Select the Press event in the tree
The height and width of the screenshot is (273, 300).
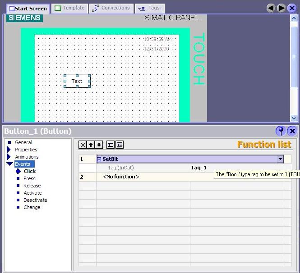pos(29,178)
